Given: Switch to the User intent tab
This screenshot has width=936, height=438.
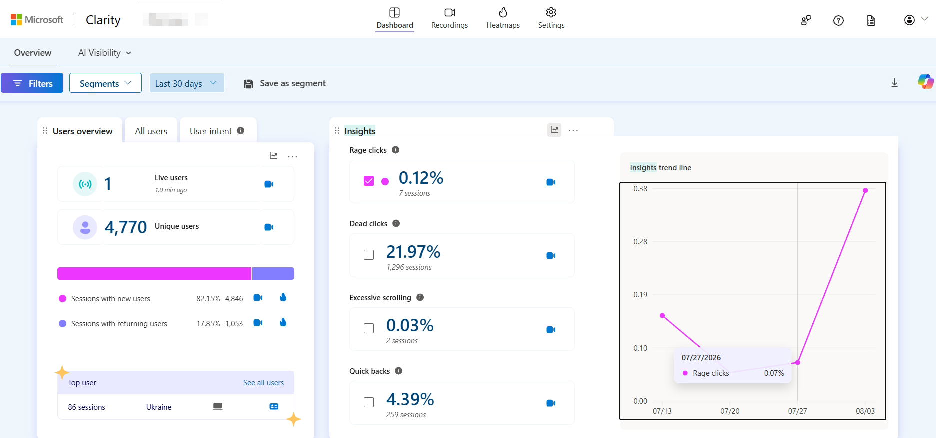Looking at the screenshot, I should 211,131.
